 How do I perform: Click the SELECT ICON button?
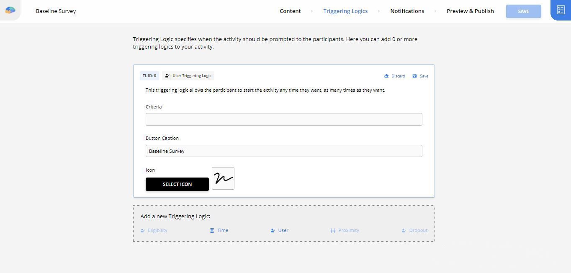(177, 184)
